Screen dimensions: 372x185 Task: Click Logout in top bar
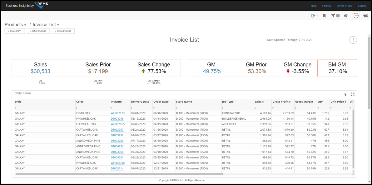(362, 6)
